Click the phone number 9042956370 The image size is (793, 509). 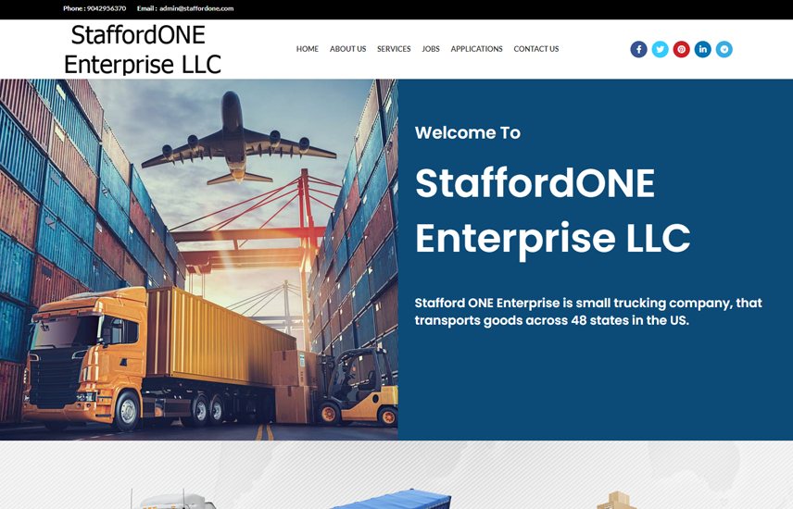tap(107, 8)
